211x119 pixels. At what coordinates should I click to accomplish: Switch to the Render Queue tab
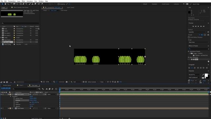pyautogui.click(x=7, y=85)
